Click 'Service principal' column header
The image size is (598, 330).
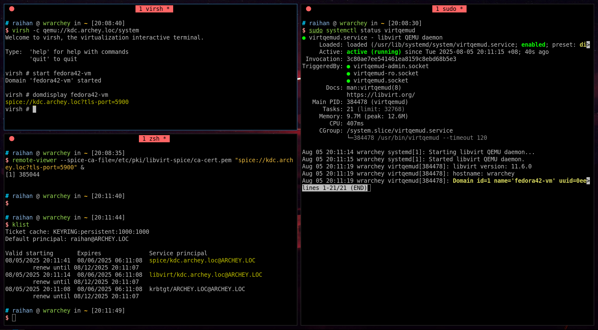pos(178,253)
